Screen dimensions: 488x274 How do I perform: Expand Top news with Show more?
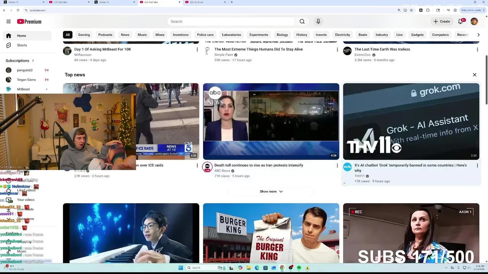click(x=271, y=191)
